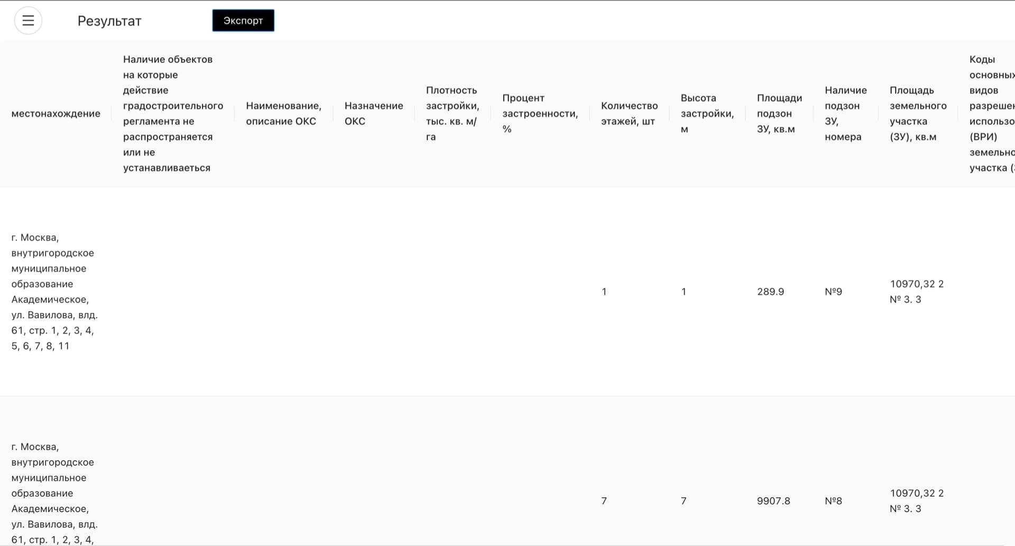Image resolution: width=1015 pixels, height=546 pixels.
Task: Select the Площадь земельного участка column header
Action: click(x=918, y=114)
